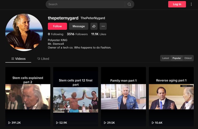
Task: Open the profile more options ellipsis button
Action: point(103,26)
